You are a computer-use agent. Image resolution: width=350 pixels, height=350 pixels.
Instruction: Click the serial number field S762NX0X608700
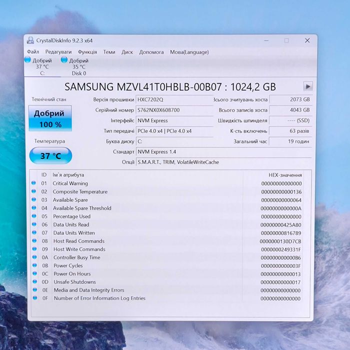(174, 110)
